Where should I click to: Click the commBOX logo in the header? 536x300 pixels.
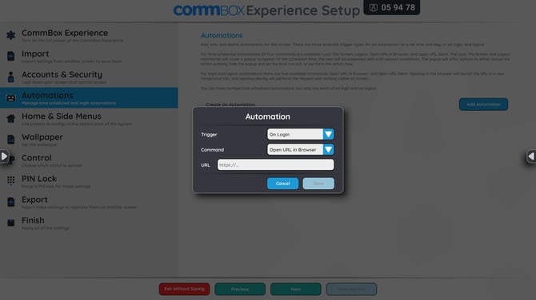[x=209, y=10]
